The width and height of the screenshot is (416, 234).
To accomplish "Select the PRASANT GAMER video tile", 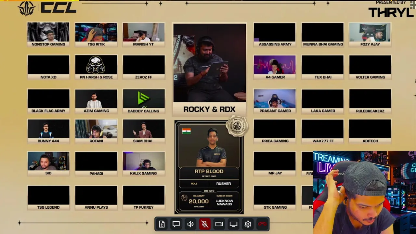I will [x=275, y=101].
